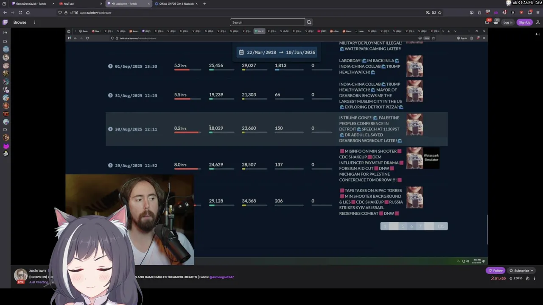Click the 23,660 peak viewers value

249,128
